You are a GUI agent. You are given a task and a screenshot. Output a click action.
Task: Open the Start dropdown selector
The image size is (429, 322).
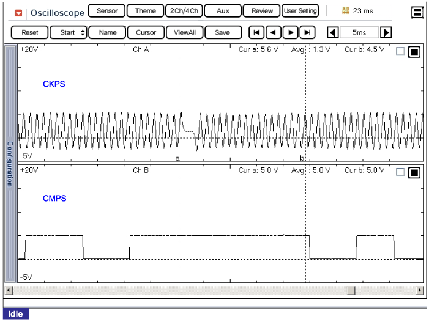68,32
